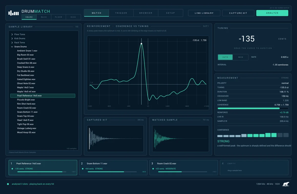297x194 pixels.
Task: Select Ghost Note 02.wav
Action: [x=43, y=83]
